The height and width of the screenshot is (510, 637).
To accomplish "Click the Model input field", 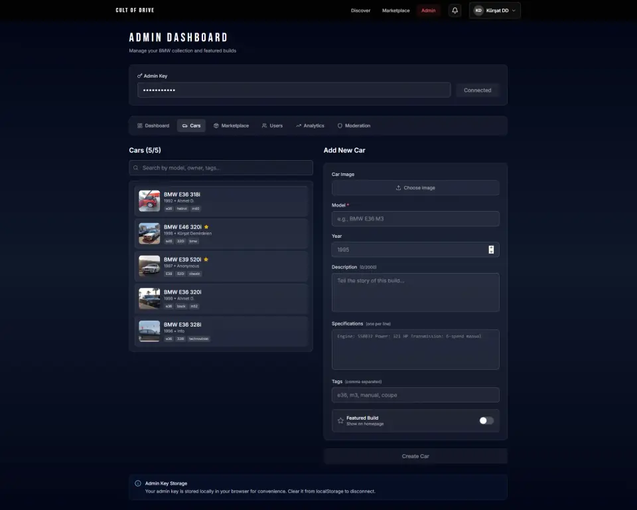I will [415, 218].
